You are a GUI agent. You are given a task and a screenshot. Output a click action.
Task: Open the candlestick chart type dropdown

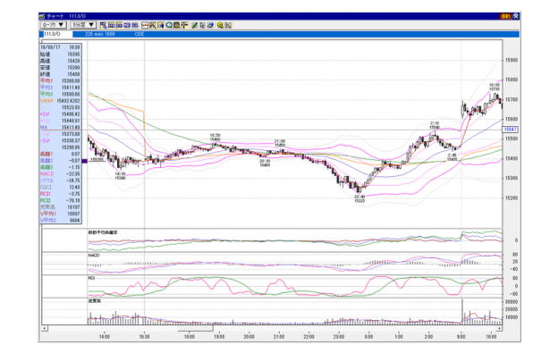pyautogui.click(x=54, y=25)
